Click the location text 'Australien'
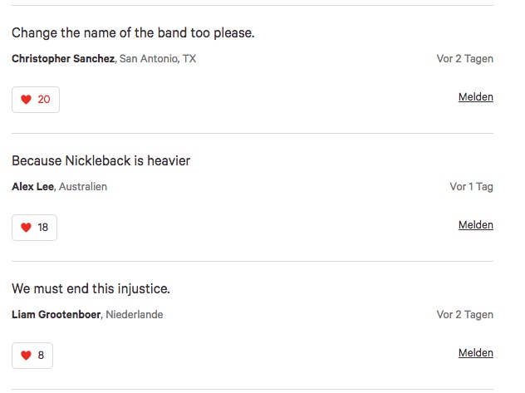 pos(82,187)
